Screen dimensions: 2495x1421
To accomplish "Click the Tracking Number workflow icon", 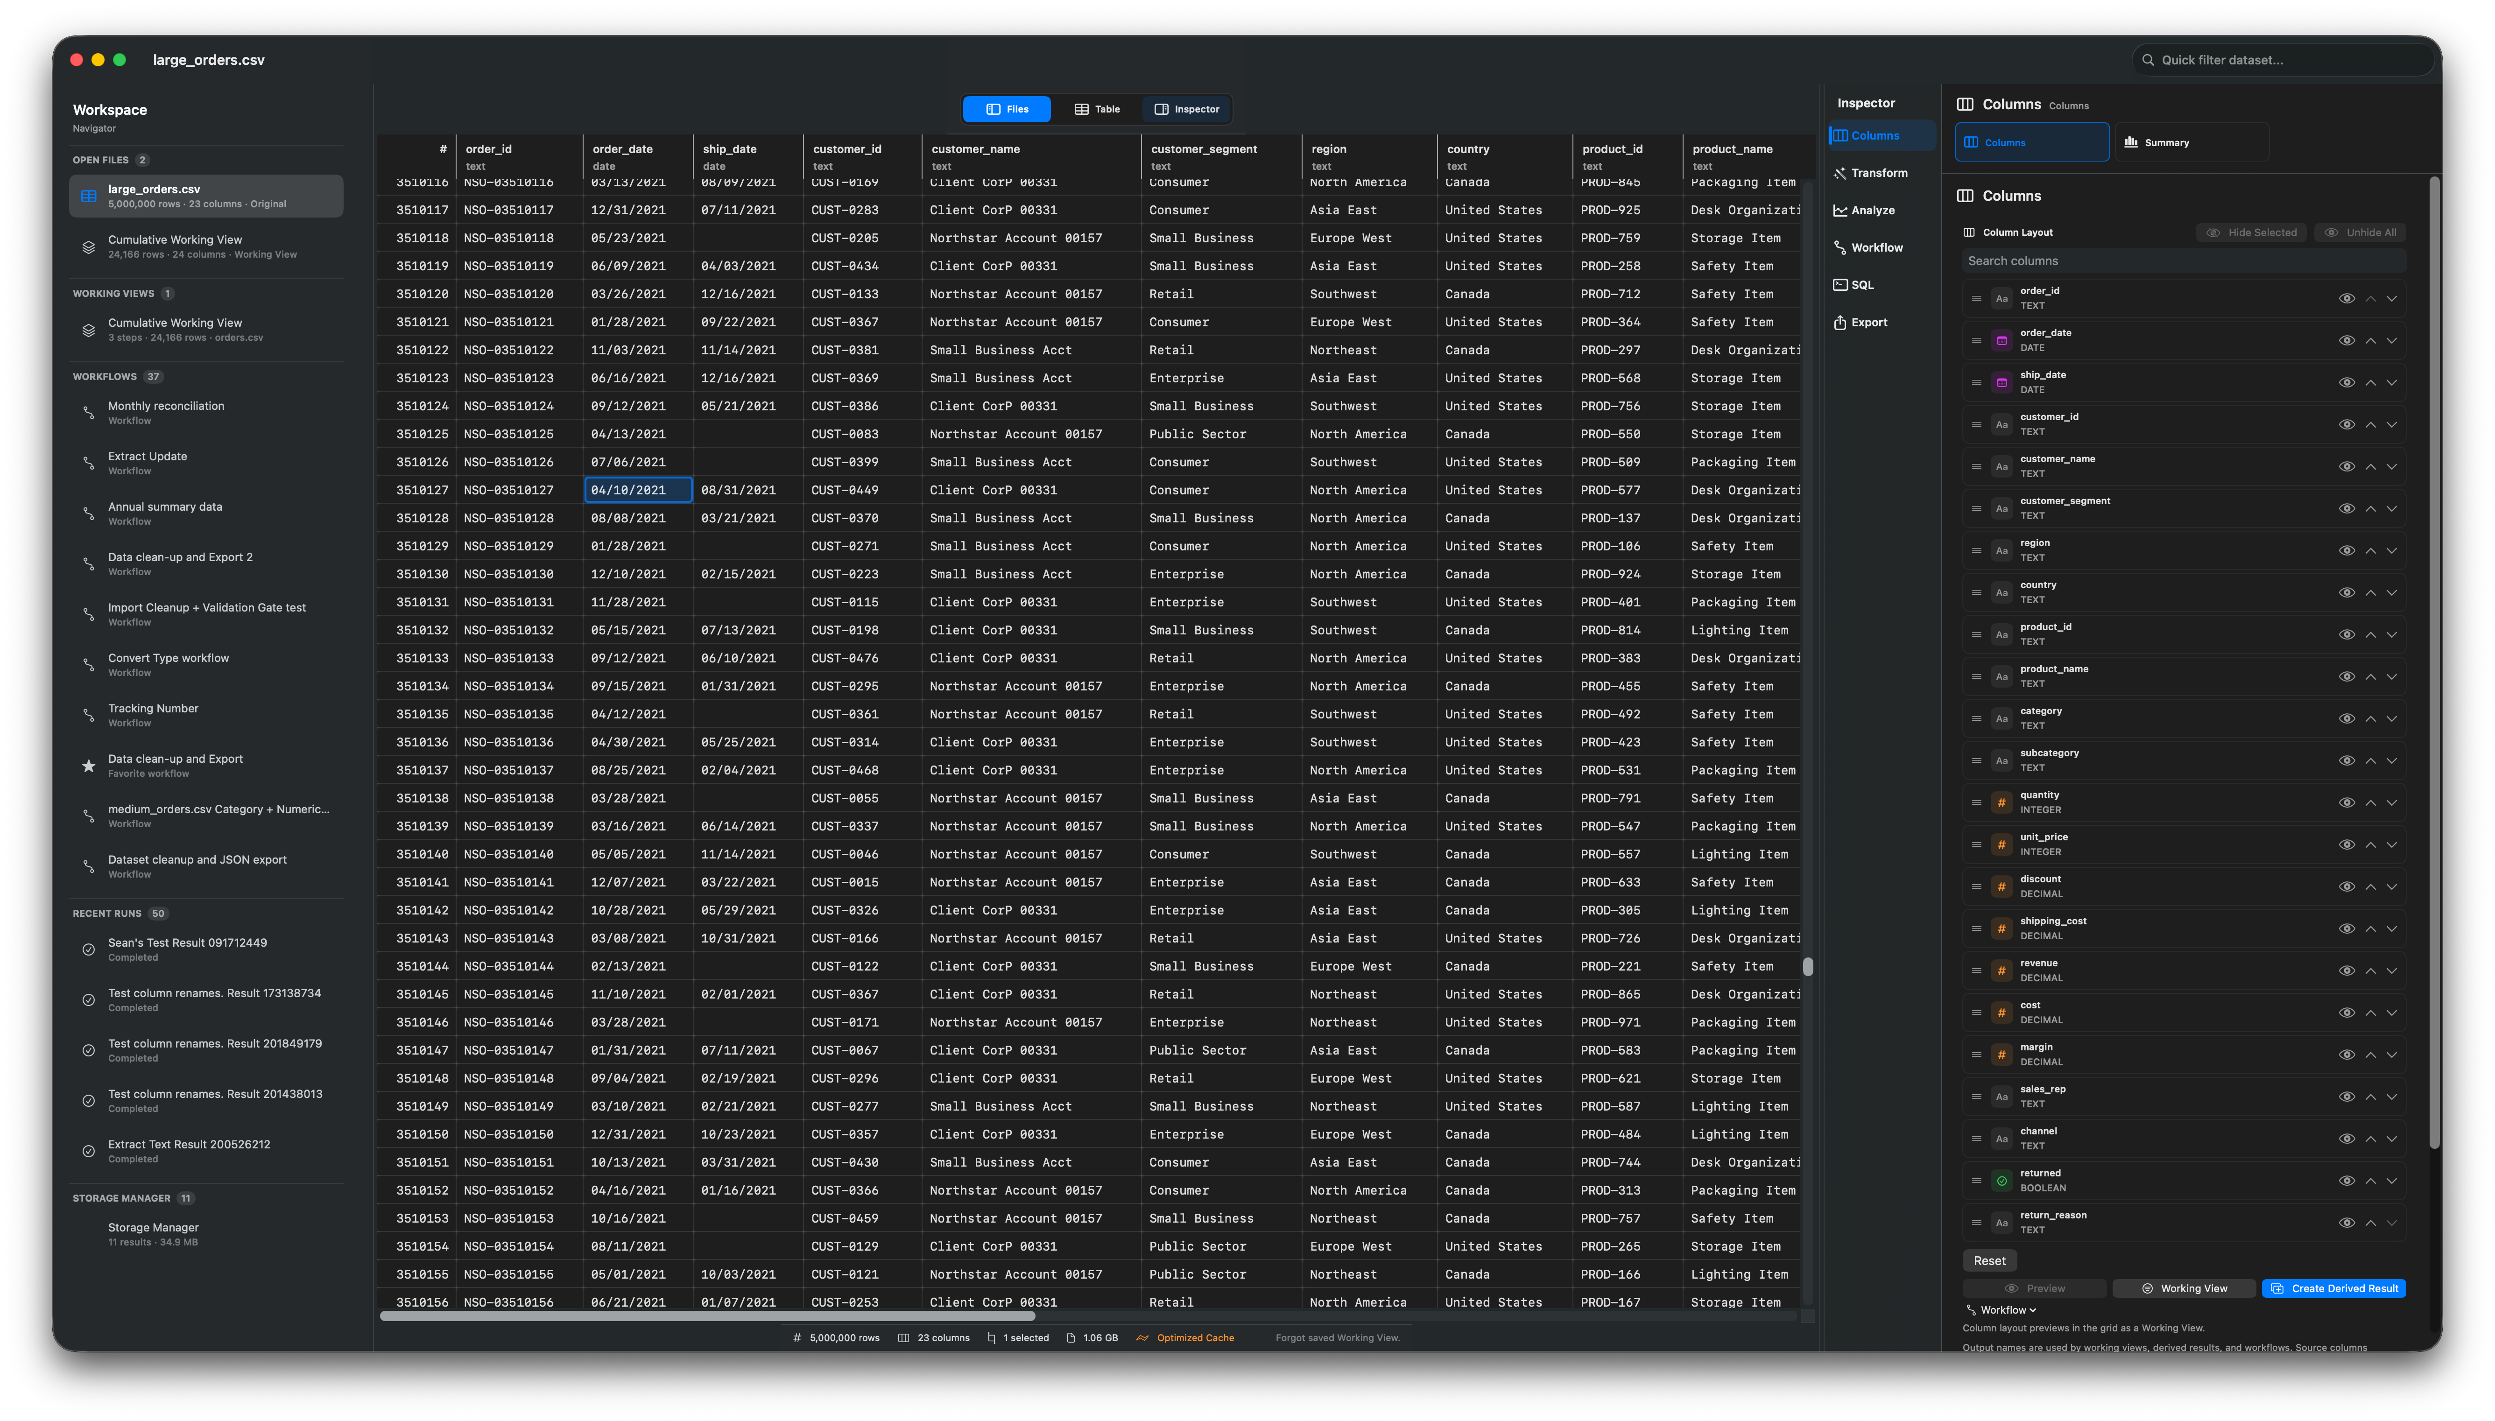I will [x=89, y=715].
